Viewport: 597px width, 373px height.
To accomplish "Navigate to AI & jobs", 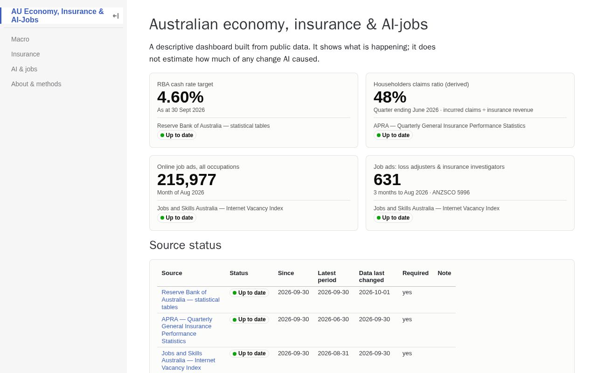I will coord(24,69).
